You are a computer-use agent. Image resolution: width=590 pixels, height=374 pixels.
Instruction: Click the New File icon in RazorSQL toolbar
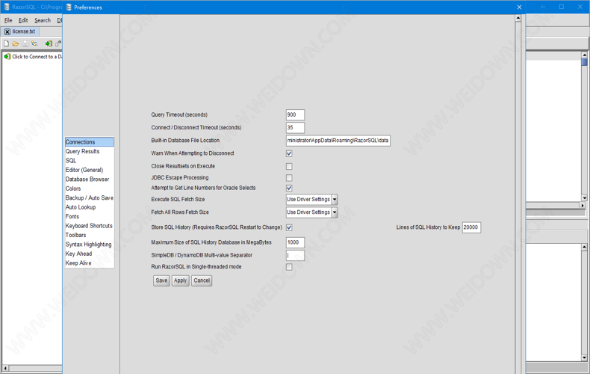click(7, 43)
